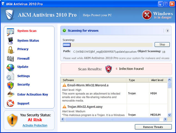Open the Firewall section
Viewport: 176px width, 133px height.
[x=23, y=58]
